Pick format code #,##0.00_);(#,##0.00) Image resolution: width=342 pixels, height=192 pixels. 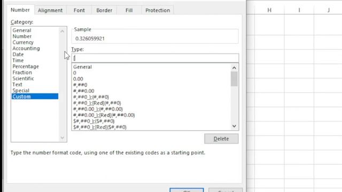pyautogui.click(x=98, y=109)
